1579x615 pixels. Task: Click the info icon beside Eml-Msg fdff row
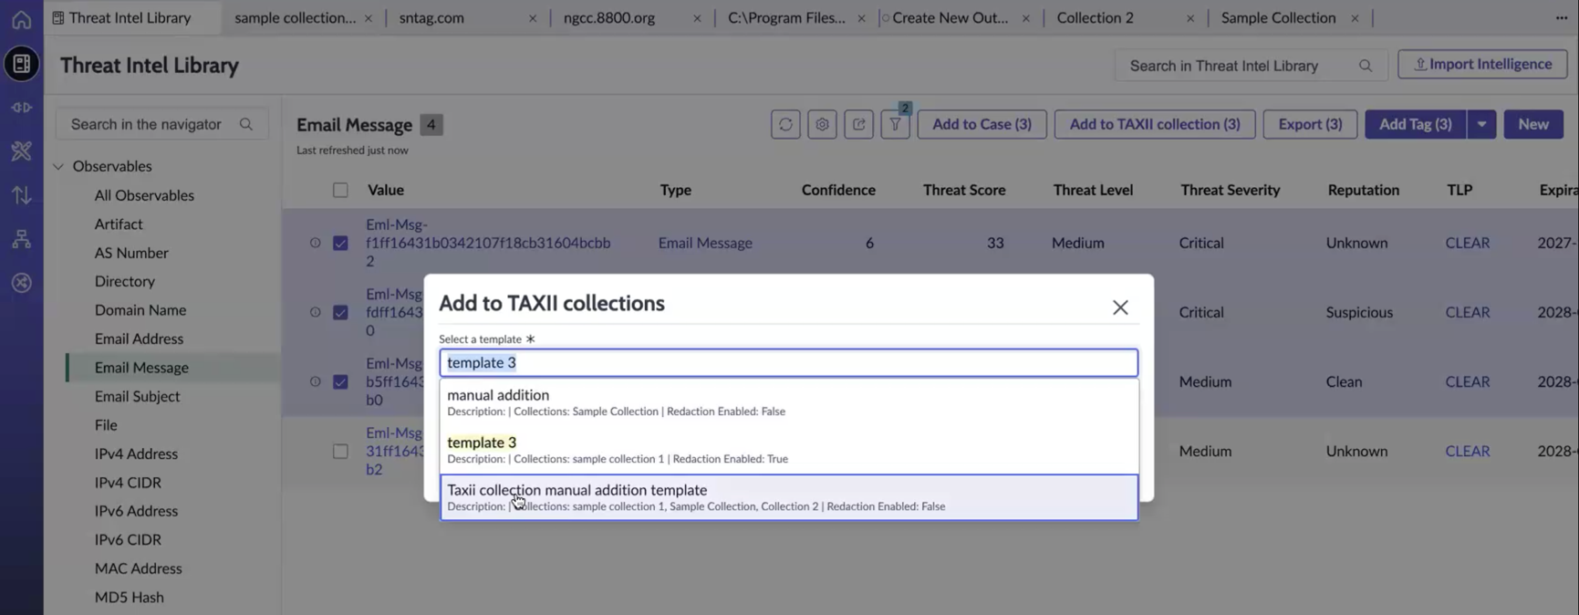click(x=315, y=312)
